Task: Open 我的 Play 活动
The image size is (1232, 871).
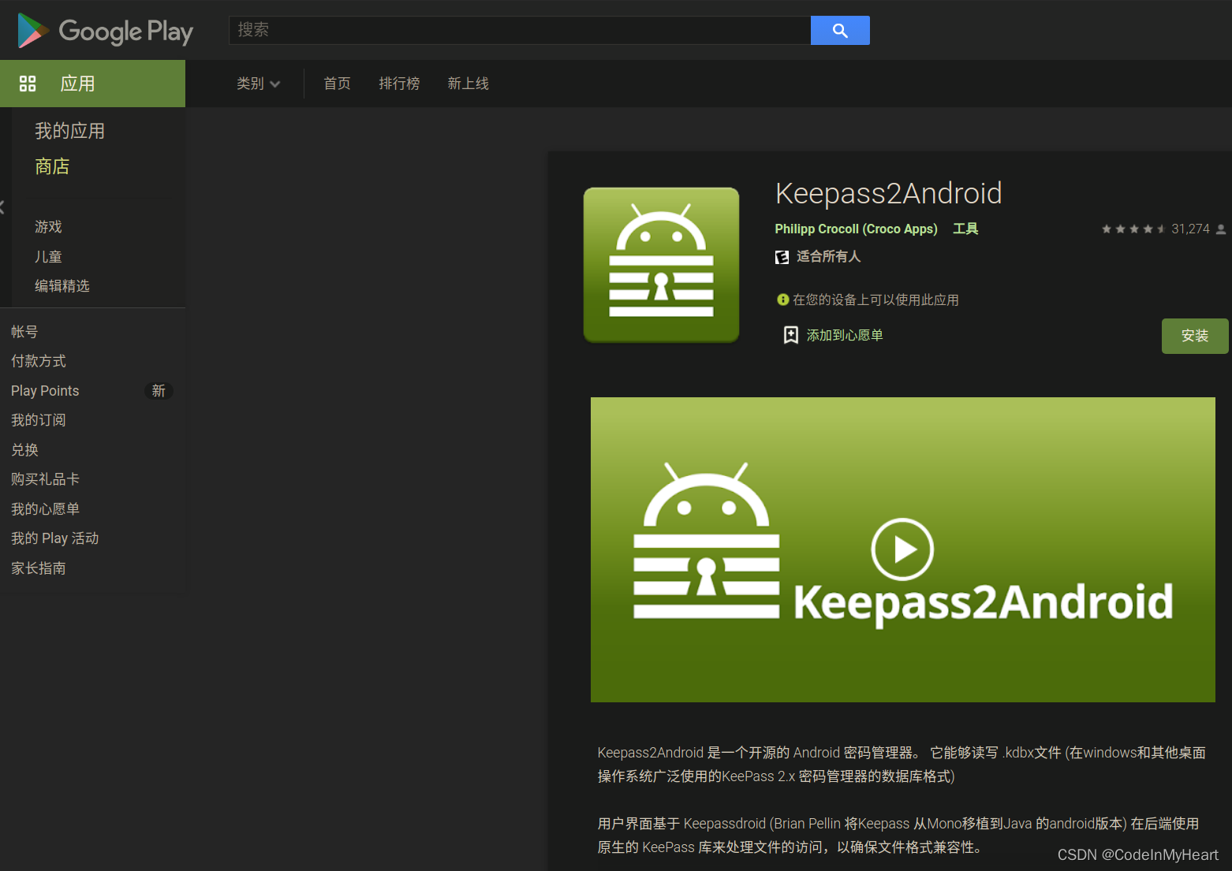Action: [x=54, y=538]
